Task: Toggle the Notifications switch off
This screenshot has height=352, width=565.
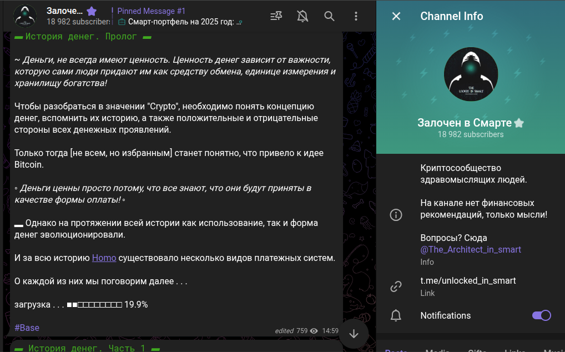Action: [541, 315]
